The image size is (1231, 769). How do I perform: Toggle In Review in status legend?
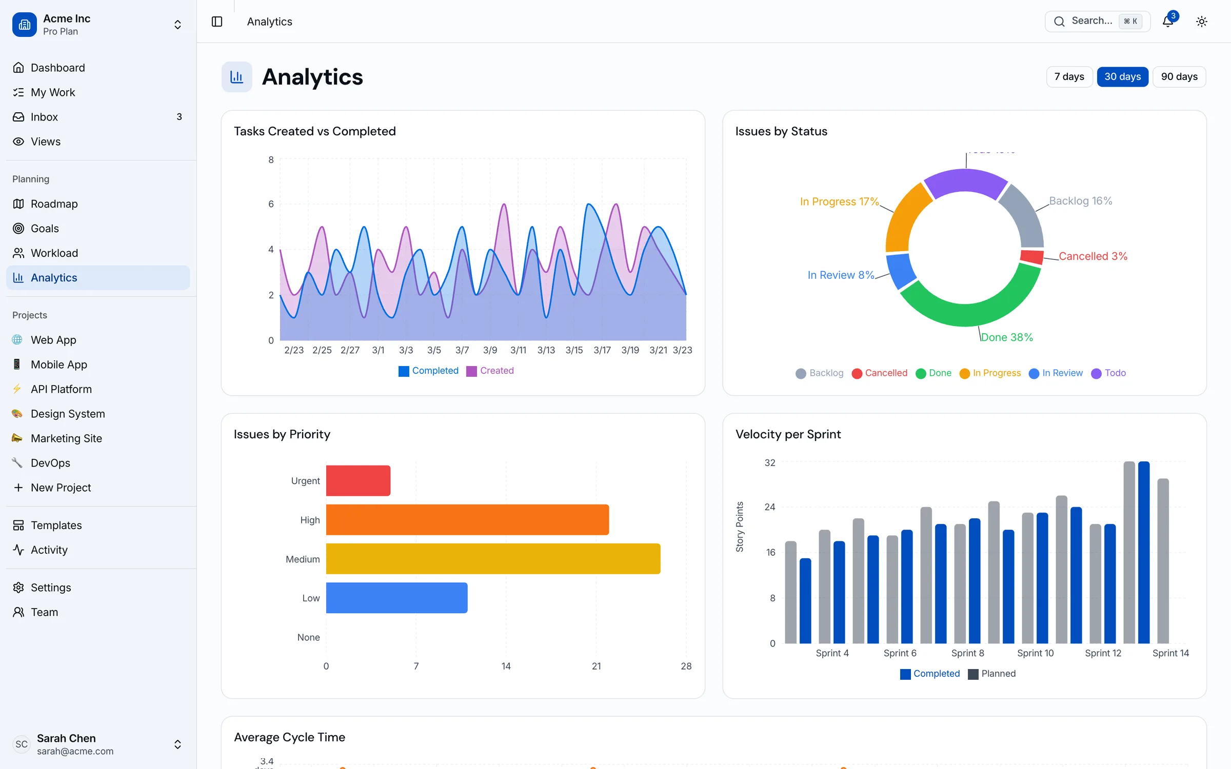1056,373
